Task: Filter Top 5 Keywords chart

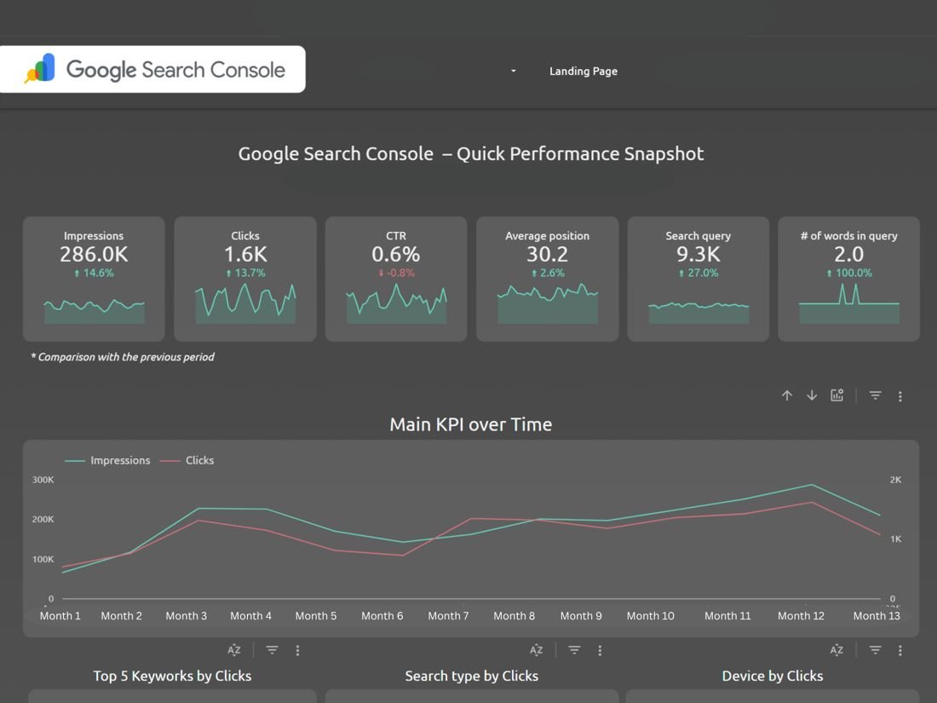Action: [x=272, y=650]
